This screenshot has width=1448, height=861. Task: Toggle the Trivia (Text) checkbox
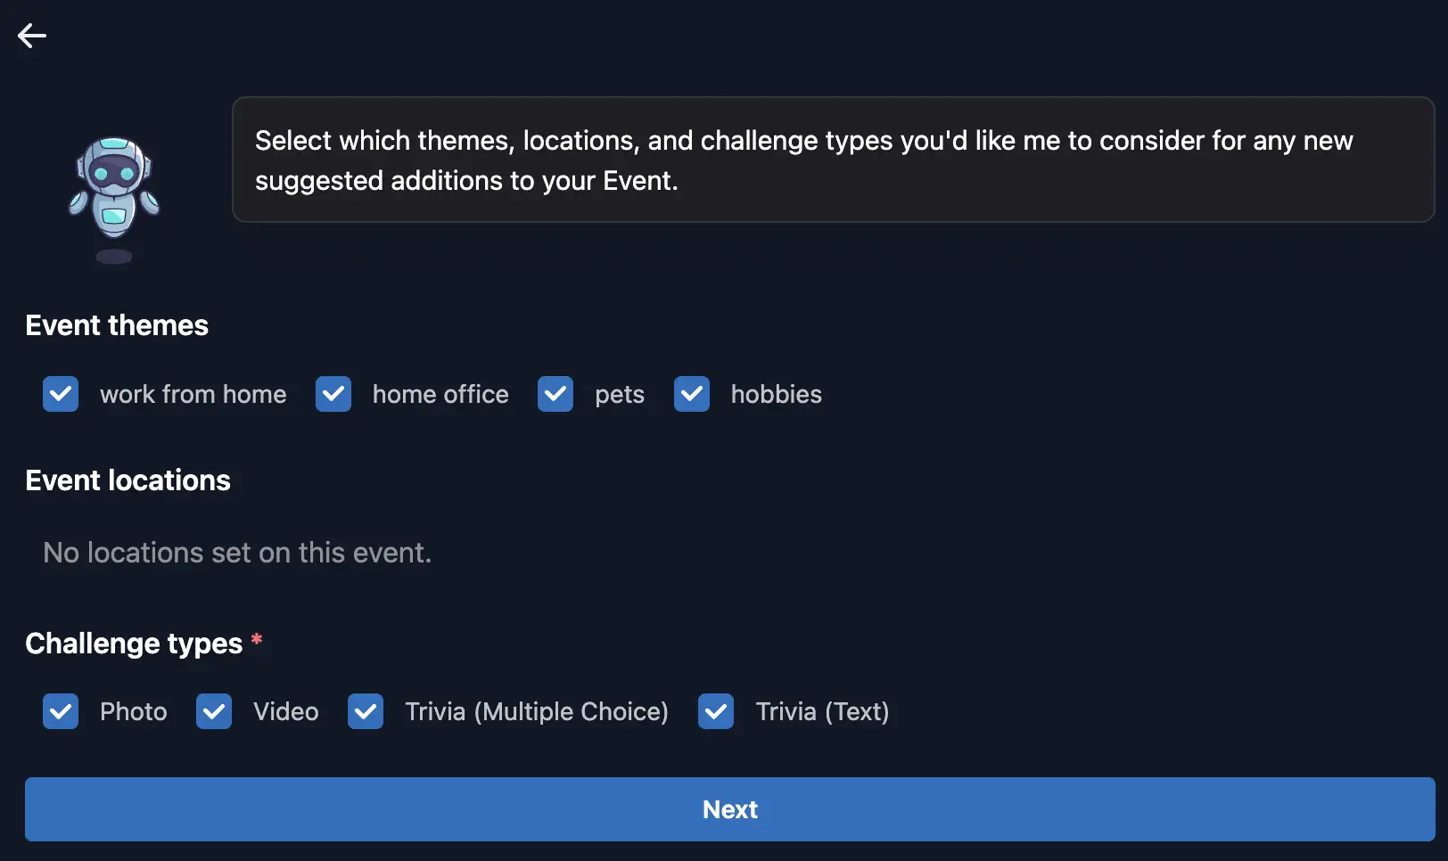[x=716, y=711]
